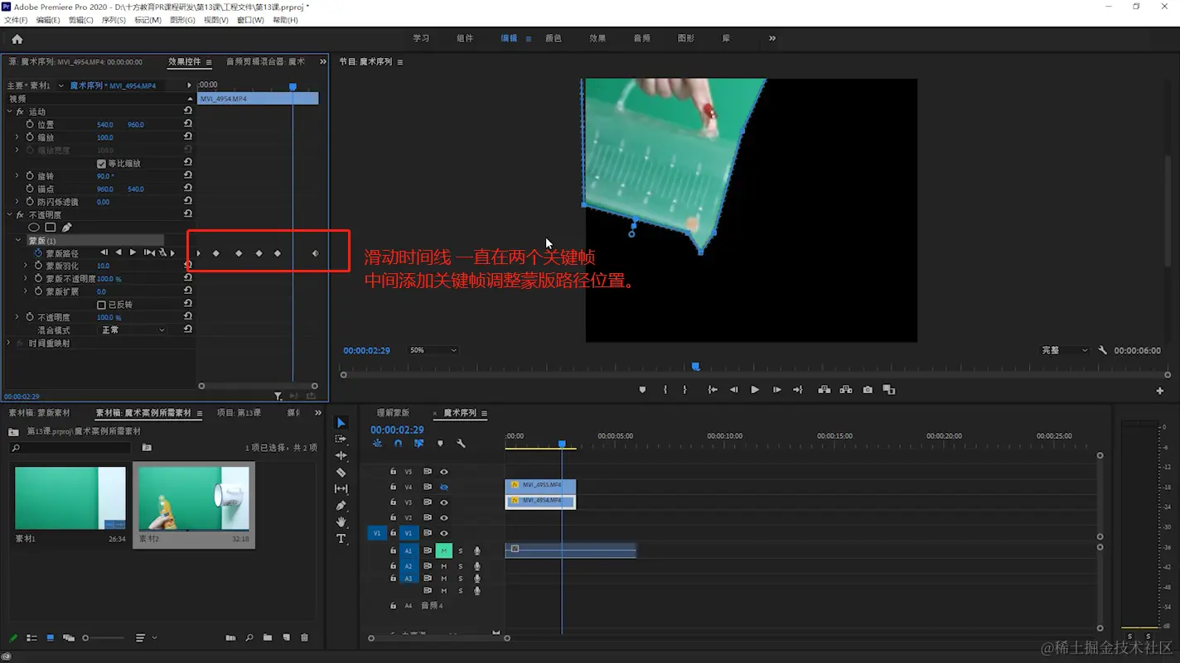This screenshot has width=1180, height=663.
Task: Toggle lock on track V2
Action: (393, 518)
